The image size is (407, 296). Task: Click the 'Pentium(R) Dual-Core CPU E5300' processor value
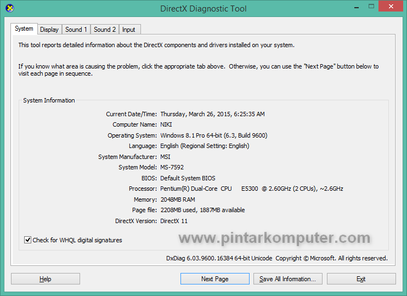[x=252, y=189]
